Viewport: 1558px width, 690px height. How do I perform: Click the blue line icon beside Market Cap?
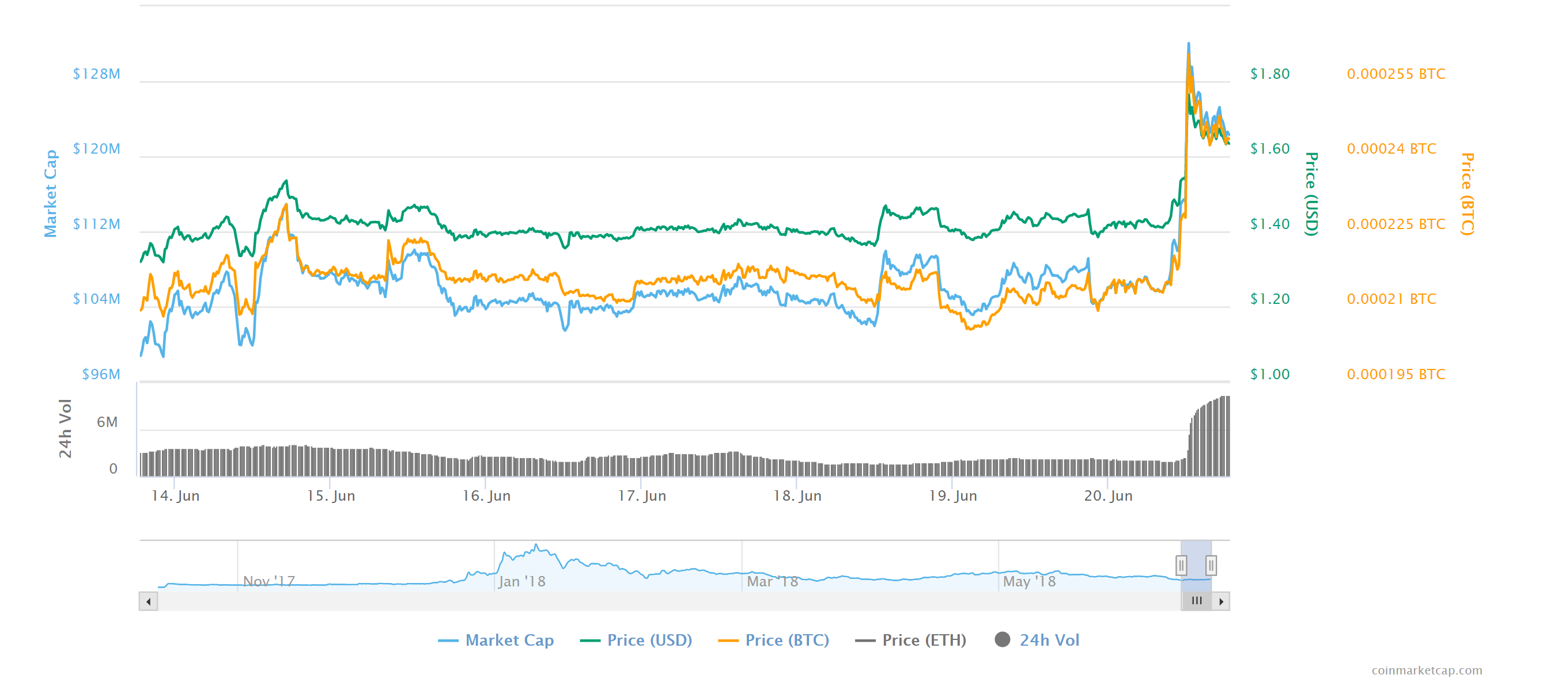448,640
